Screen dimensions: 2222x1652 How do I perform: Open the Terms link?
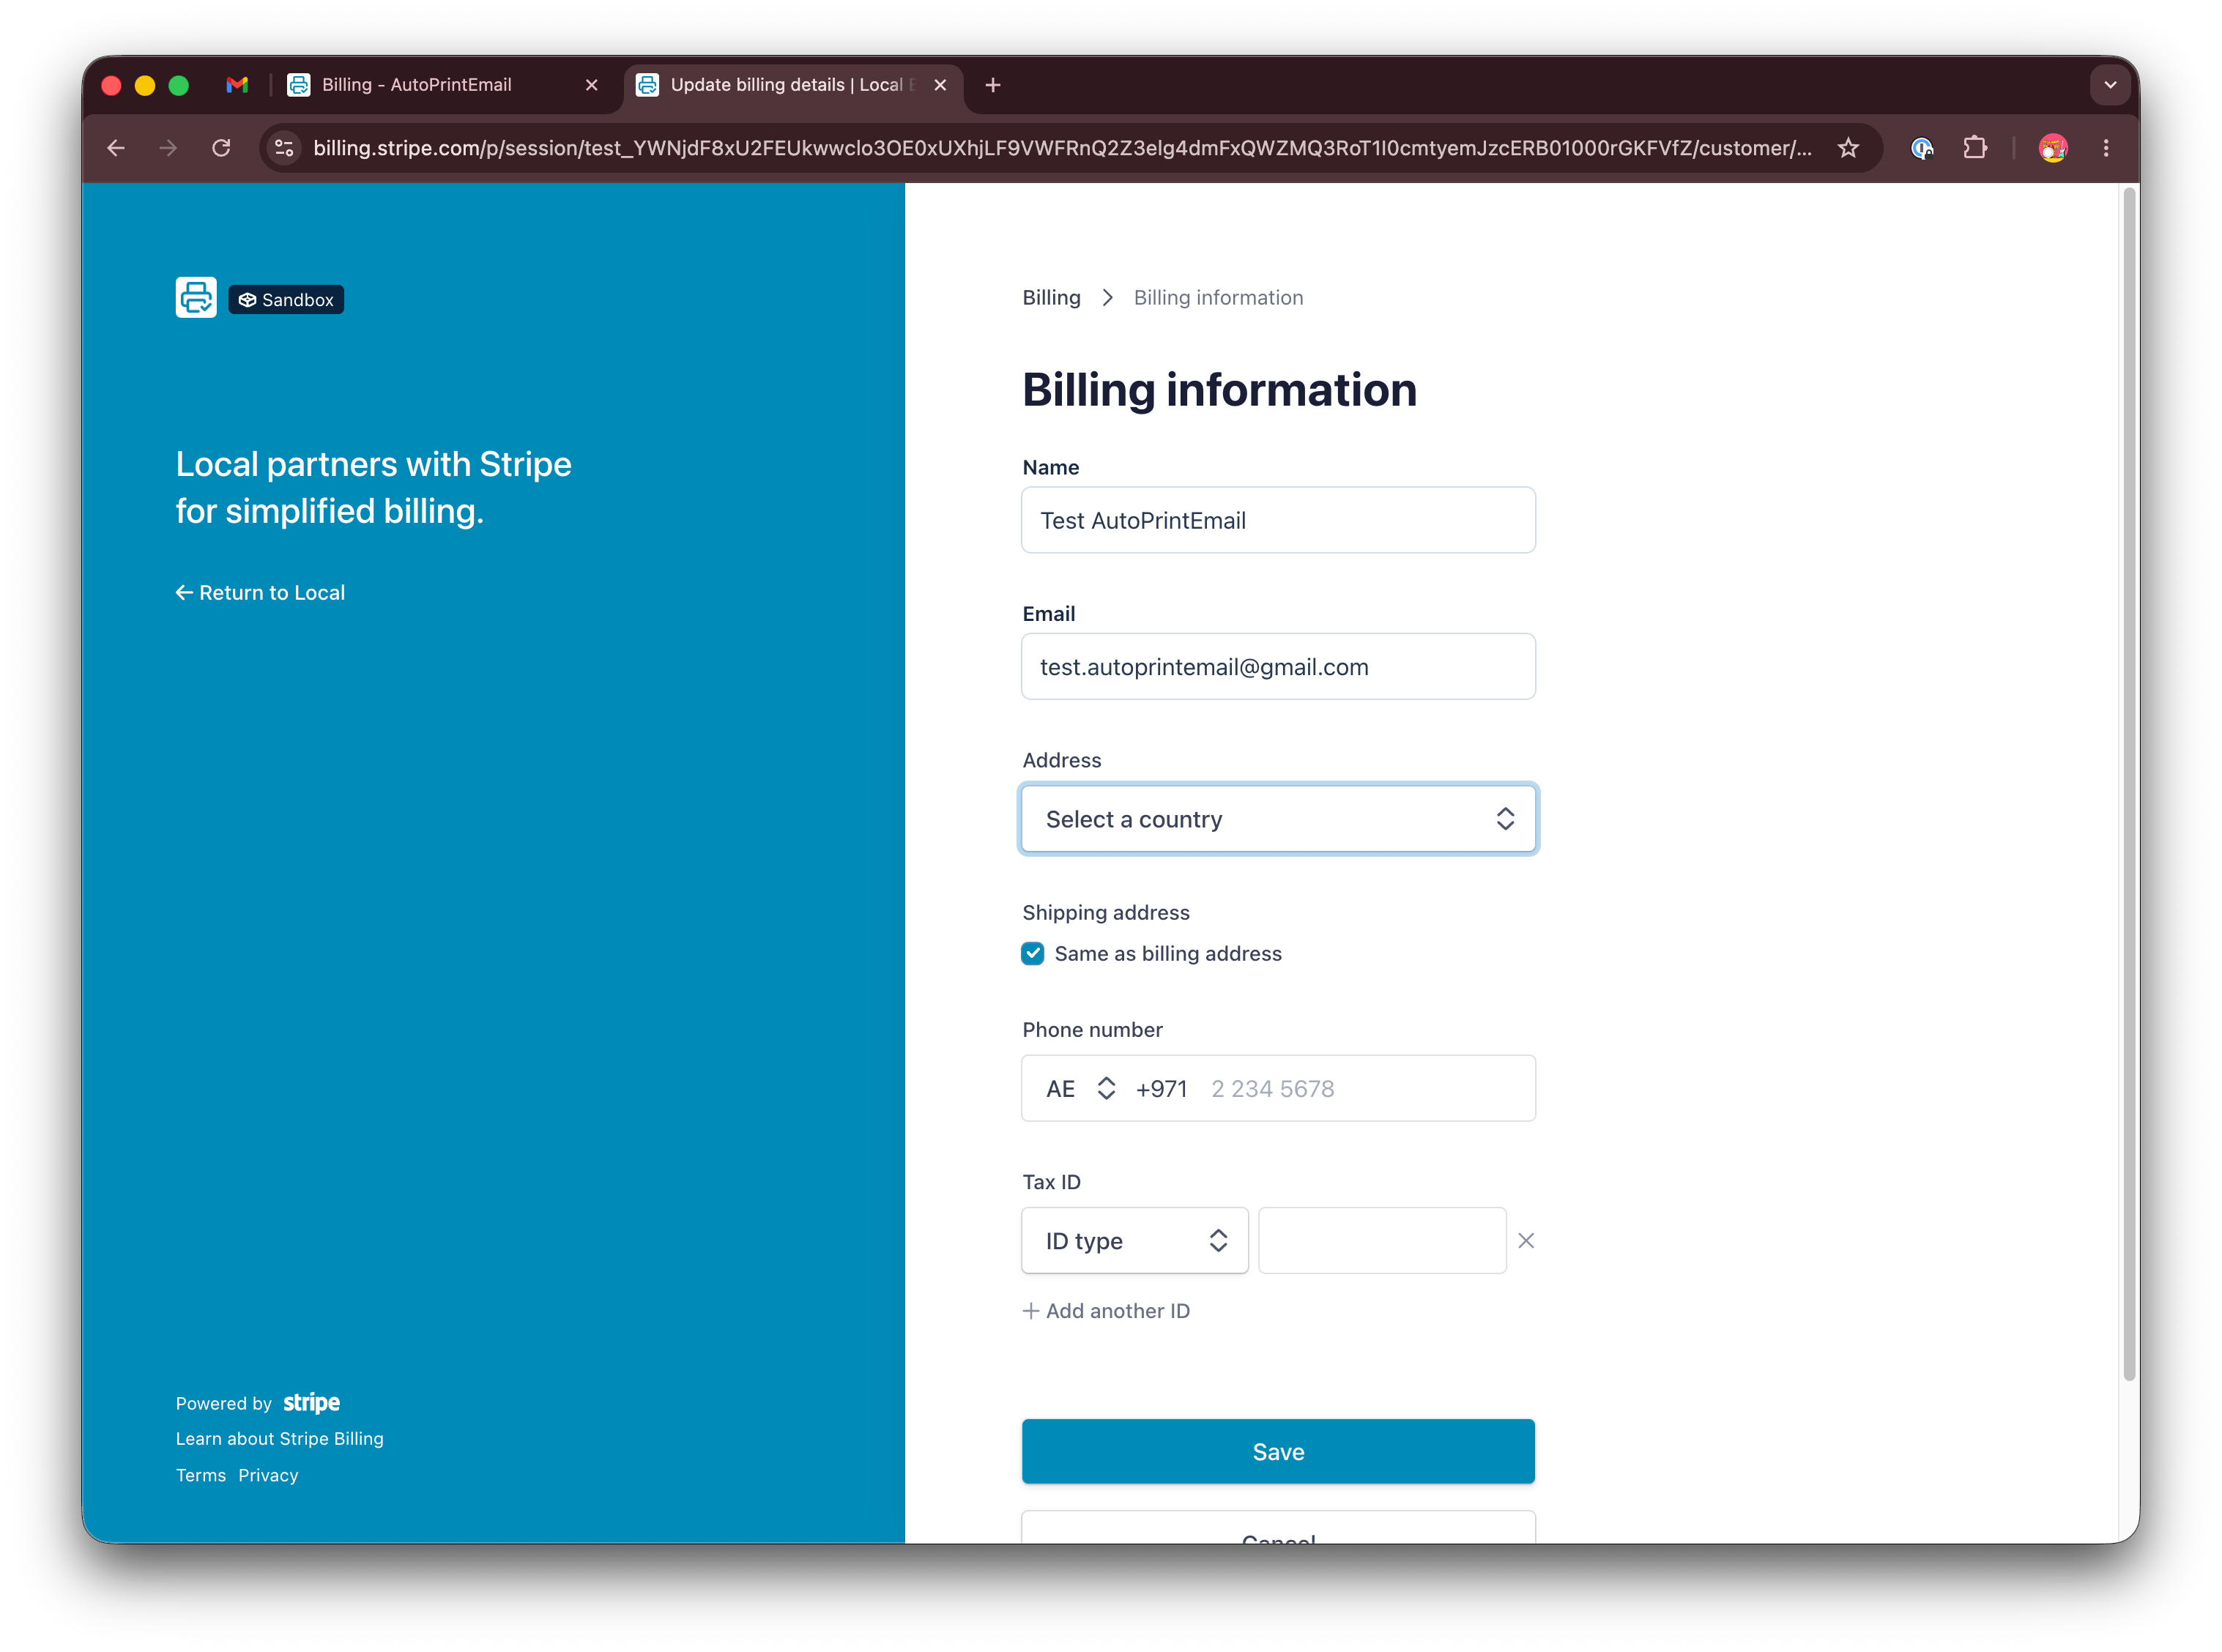coord(201,1476)
